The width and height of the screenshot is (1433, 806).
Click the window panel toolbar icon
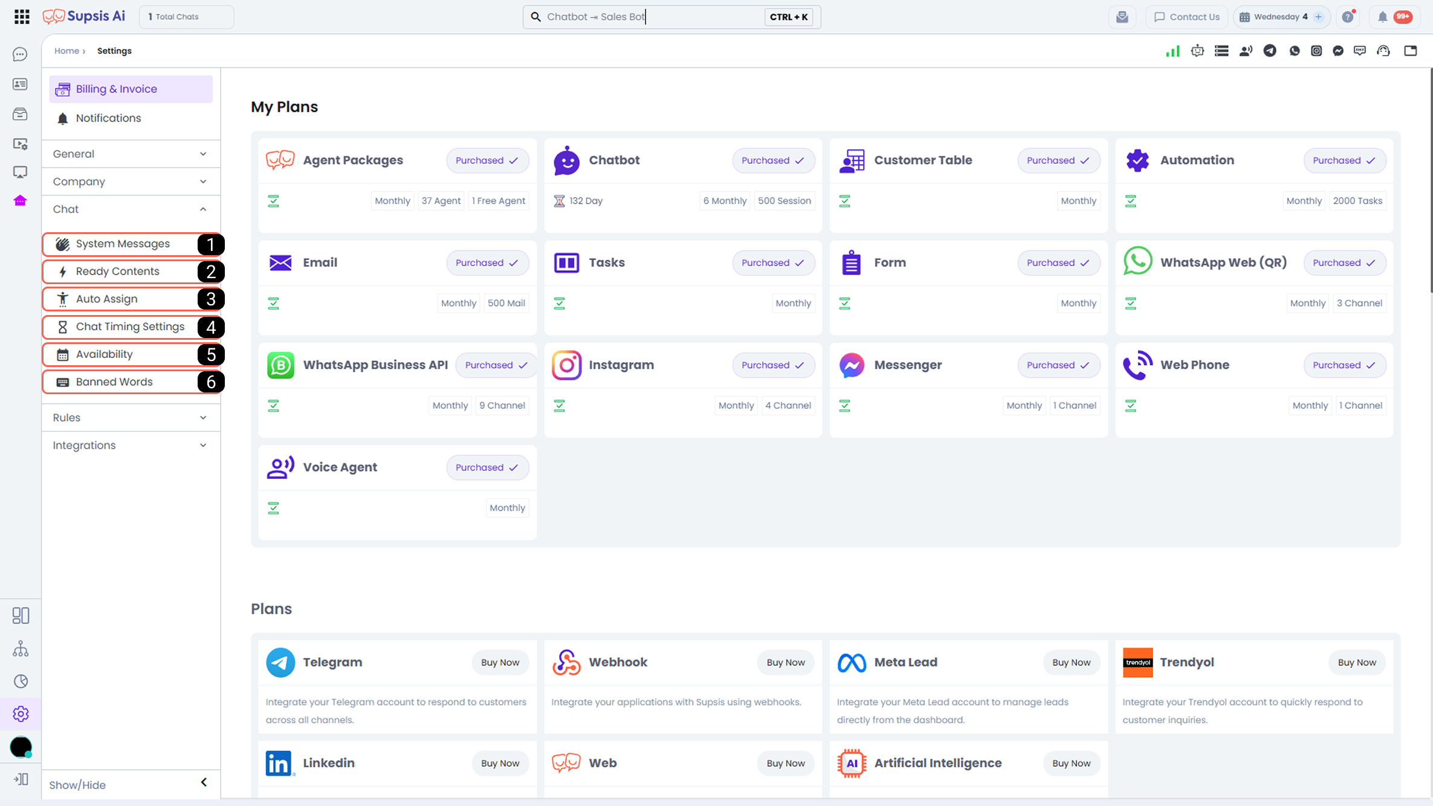pyautogui.click(x=1411, y=51)
